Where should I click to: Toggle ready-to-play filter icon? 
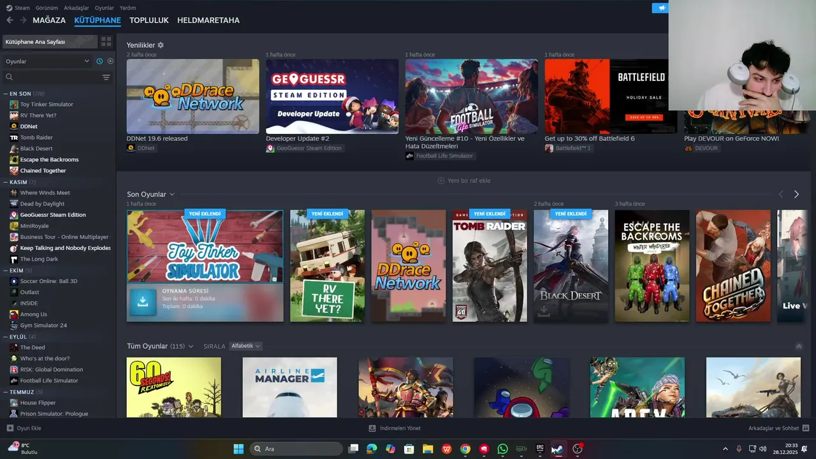point(110,61)
